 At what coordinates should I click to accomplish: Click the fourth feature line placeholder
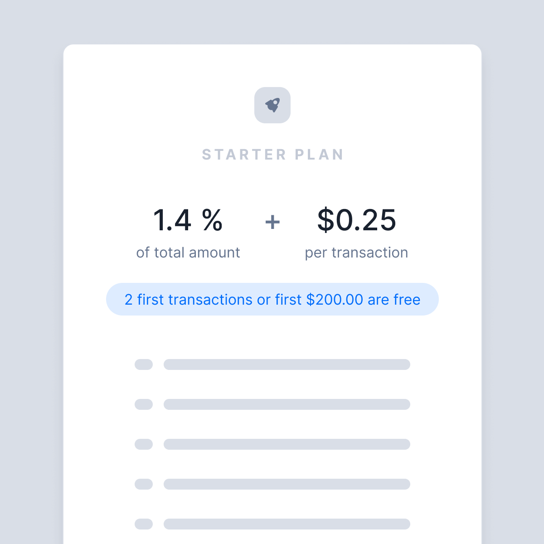pyautogui.click(x=287, y=484)
